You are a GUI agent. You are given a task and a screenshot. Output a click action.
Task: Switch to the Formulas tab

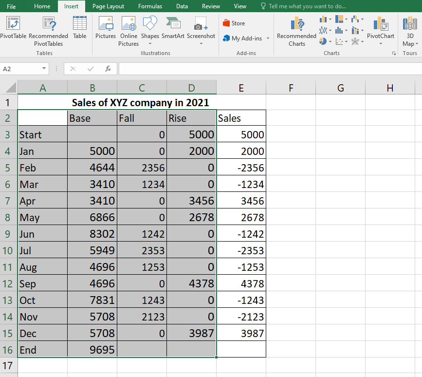coord(150,6)
